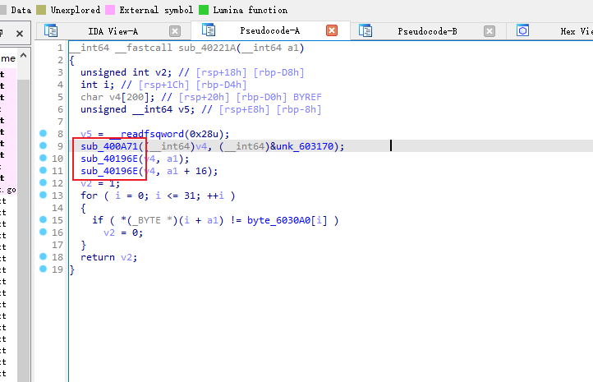Image resolution: width=593 pixels, height=382 pixels.
Task: Click the Data legend color swatch
Action: (3, 10)
